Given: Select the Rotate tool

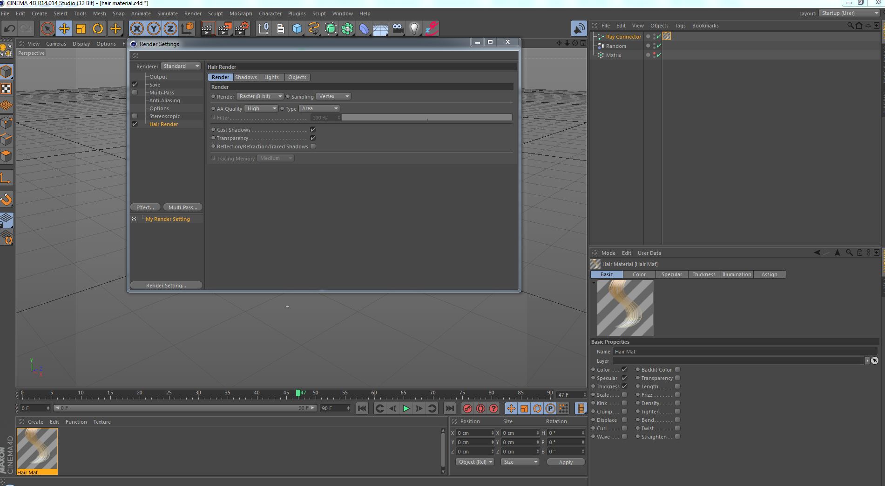Looking at the screenshot, I should click(98, 28).
